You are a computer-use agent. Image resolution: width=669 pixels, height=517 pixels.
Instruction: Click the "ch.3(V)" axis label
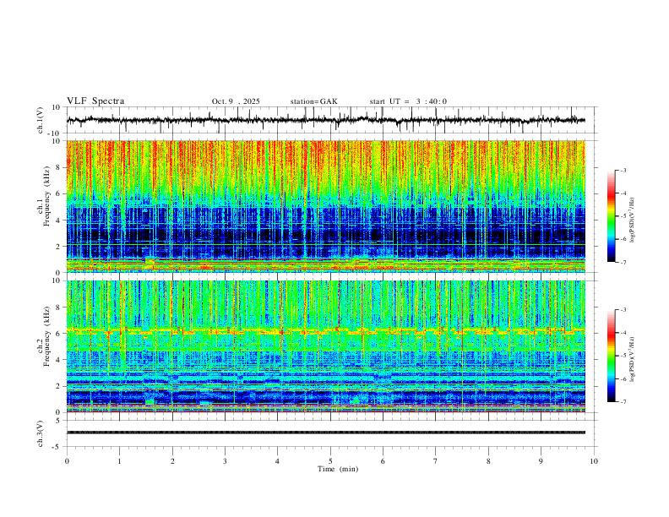41,434
